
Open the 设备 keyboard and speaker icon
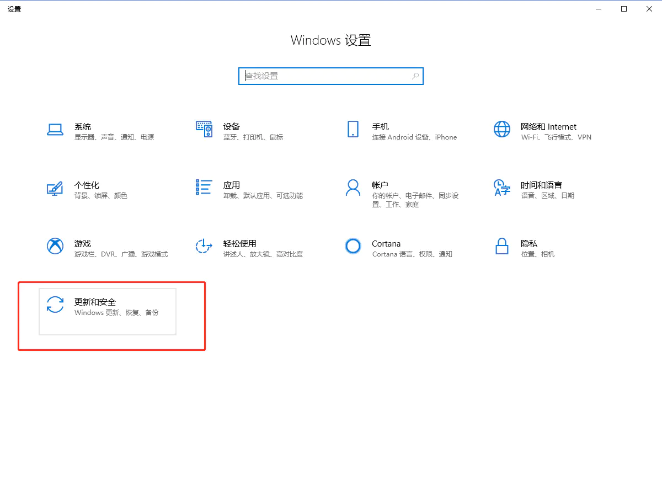[x=204, y=129]
